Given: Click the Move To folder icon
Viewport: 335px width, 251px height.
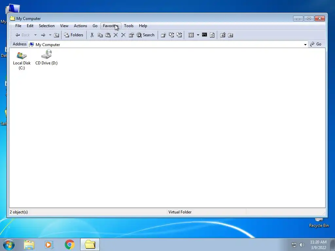Looking at the screenshot, I should (x=179, y=35).
